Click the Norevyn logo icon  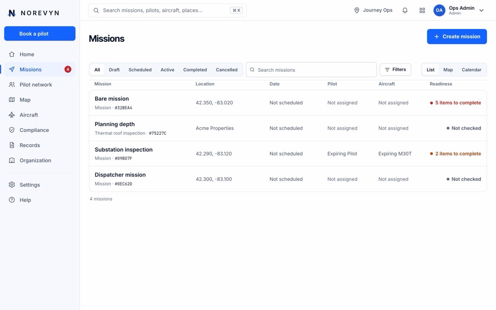(x=12, y=13)
